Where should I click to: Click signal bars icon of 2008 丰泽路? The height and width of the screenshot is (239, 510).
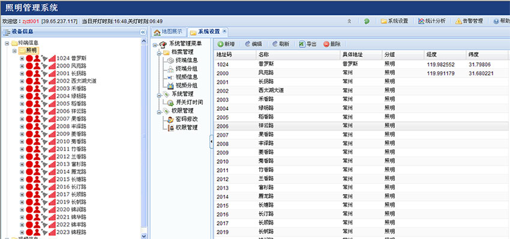pyautogui.click(x=52, y=126)
